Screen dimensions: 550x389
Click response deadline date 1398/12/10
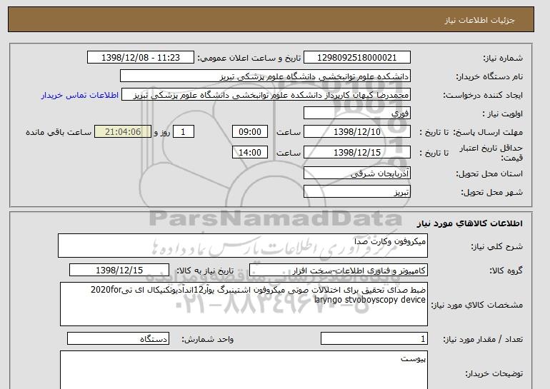tap(356, 132)
